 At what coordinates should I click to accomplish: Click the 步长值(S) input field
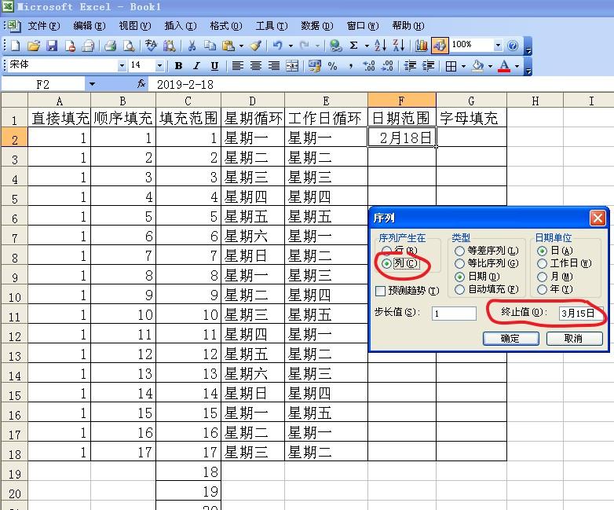click(x=455, y=314)
